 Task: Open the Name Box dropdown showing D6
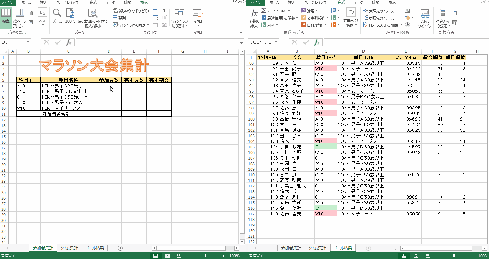pos(28,42)
